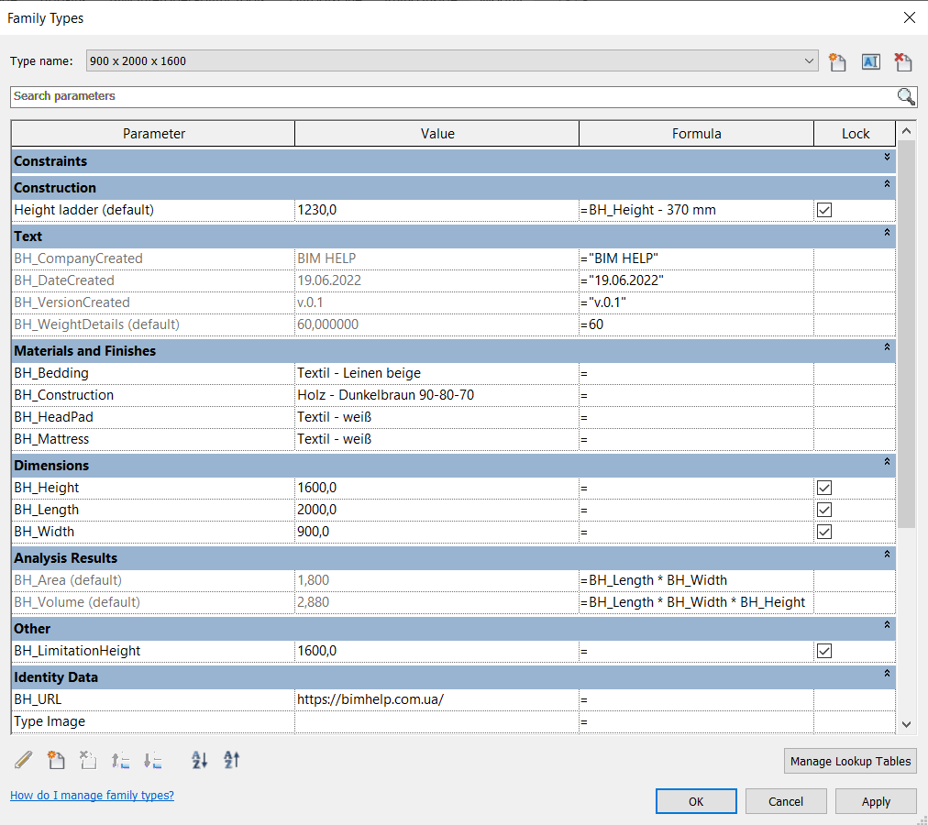Uncheck the lock for BH_Height

(823, 488)
